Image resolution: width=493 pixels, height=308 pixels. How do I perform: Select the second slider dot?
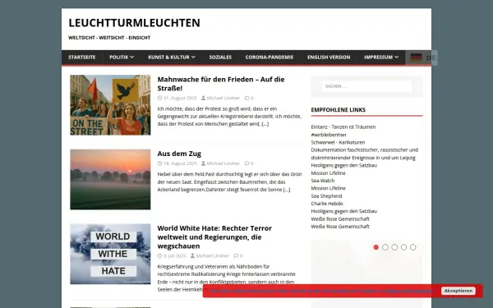coord(385,247)
